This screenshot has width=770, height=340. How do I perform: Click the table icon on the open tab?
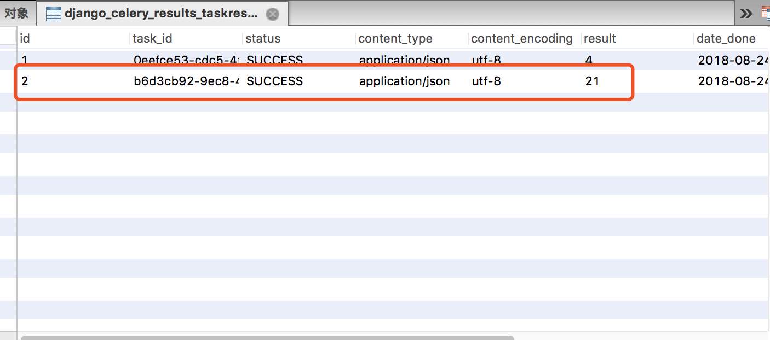pyautogui.click(x=53, y=14)
